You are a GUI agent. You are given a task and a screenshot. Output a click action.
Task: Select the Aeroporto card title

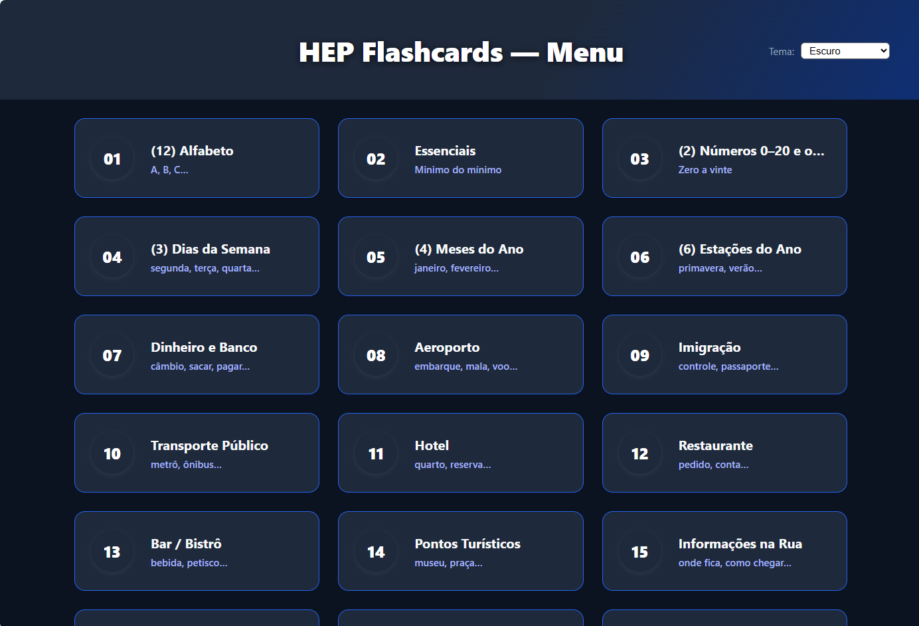(x=447, y=347)
